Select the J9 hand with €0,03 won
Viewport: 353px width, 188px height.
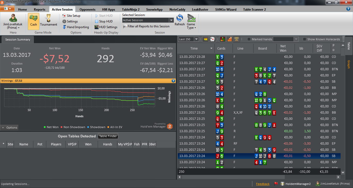(259, 131)
